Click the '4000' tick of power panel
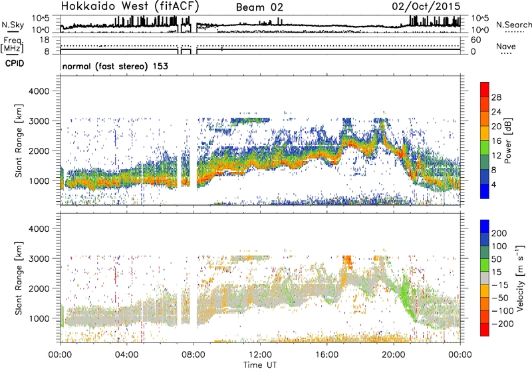This screenshot has height=369, width=532. 39,91
